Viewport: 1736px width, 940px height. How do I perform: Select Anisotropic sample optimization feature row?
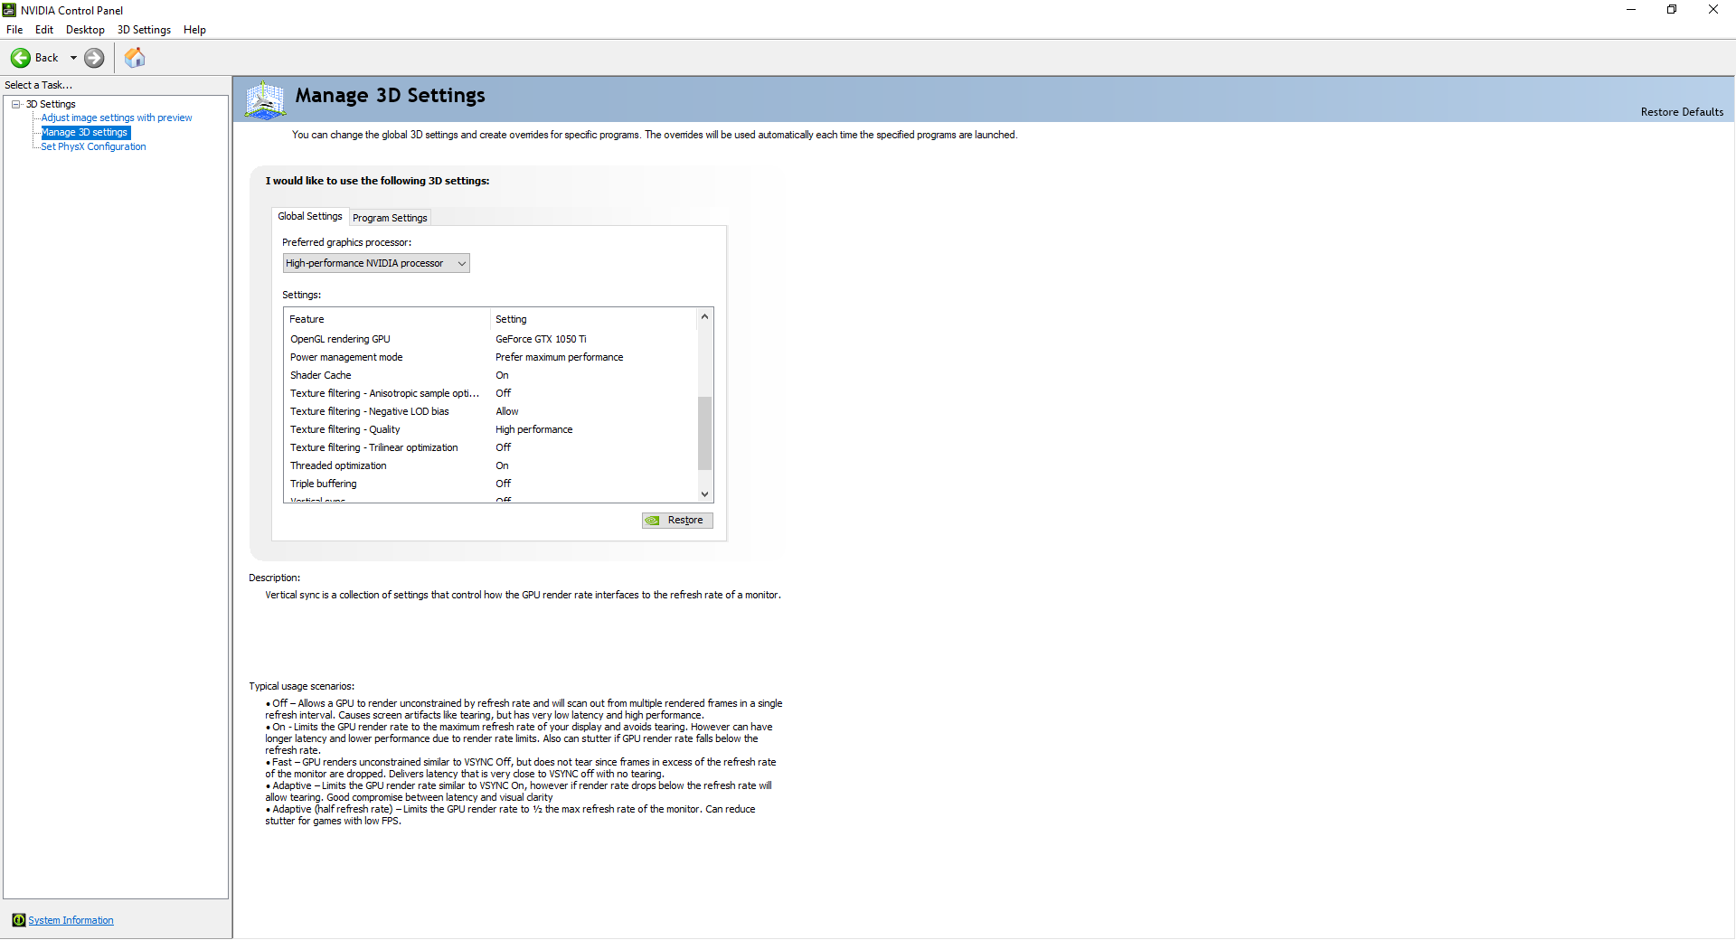[490, 393]
